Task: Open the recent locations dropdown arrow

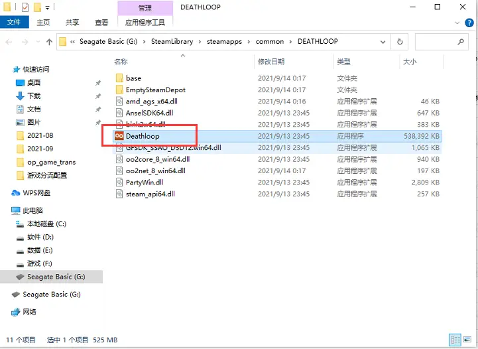Action: pyautogui.click(x=38, y=42)
